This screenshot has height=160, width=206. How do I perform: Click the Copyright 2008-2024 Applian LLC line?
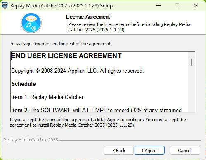[x=77, y=71]
